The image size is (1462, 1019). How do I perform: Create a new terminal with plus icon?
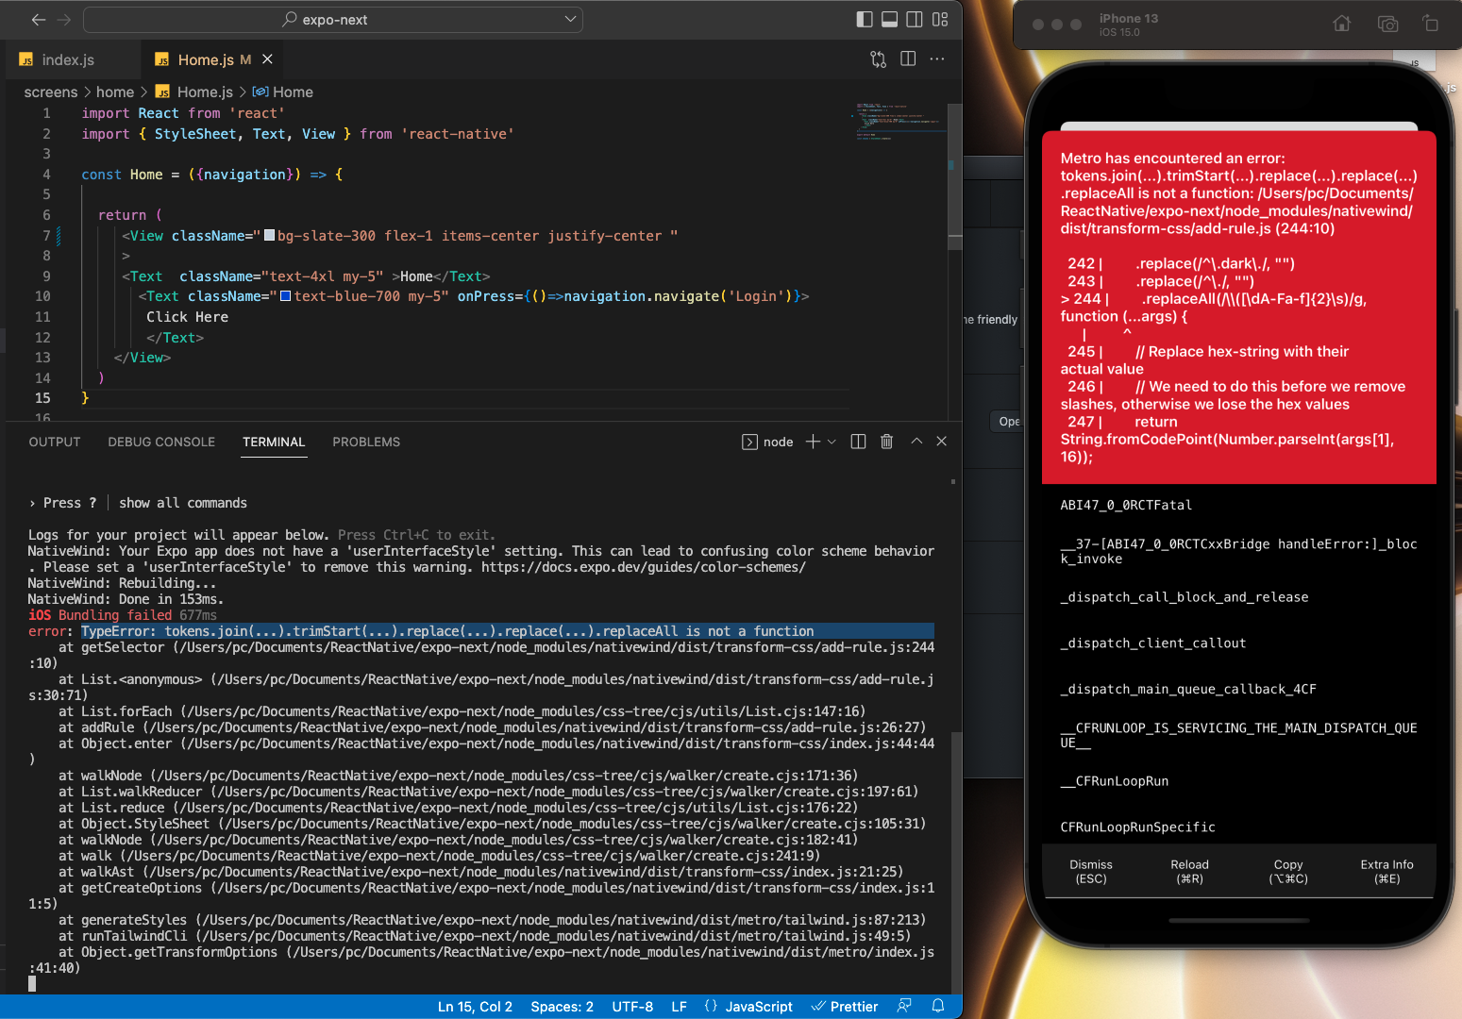[810, 441]
